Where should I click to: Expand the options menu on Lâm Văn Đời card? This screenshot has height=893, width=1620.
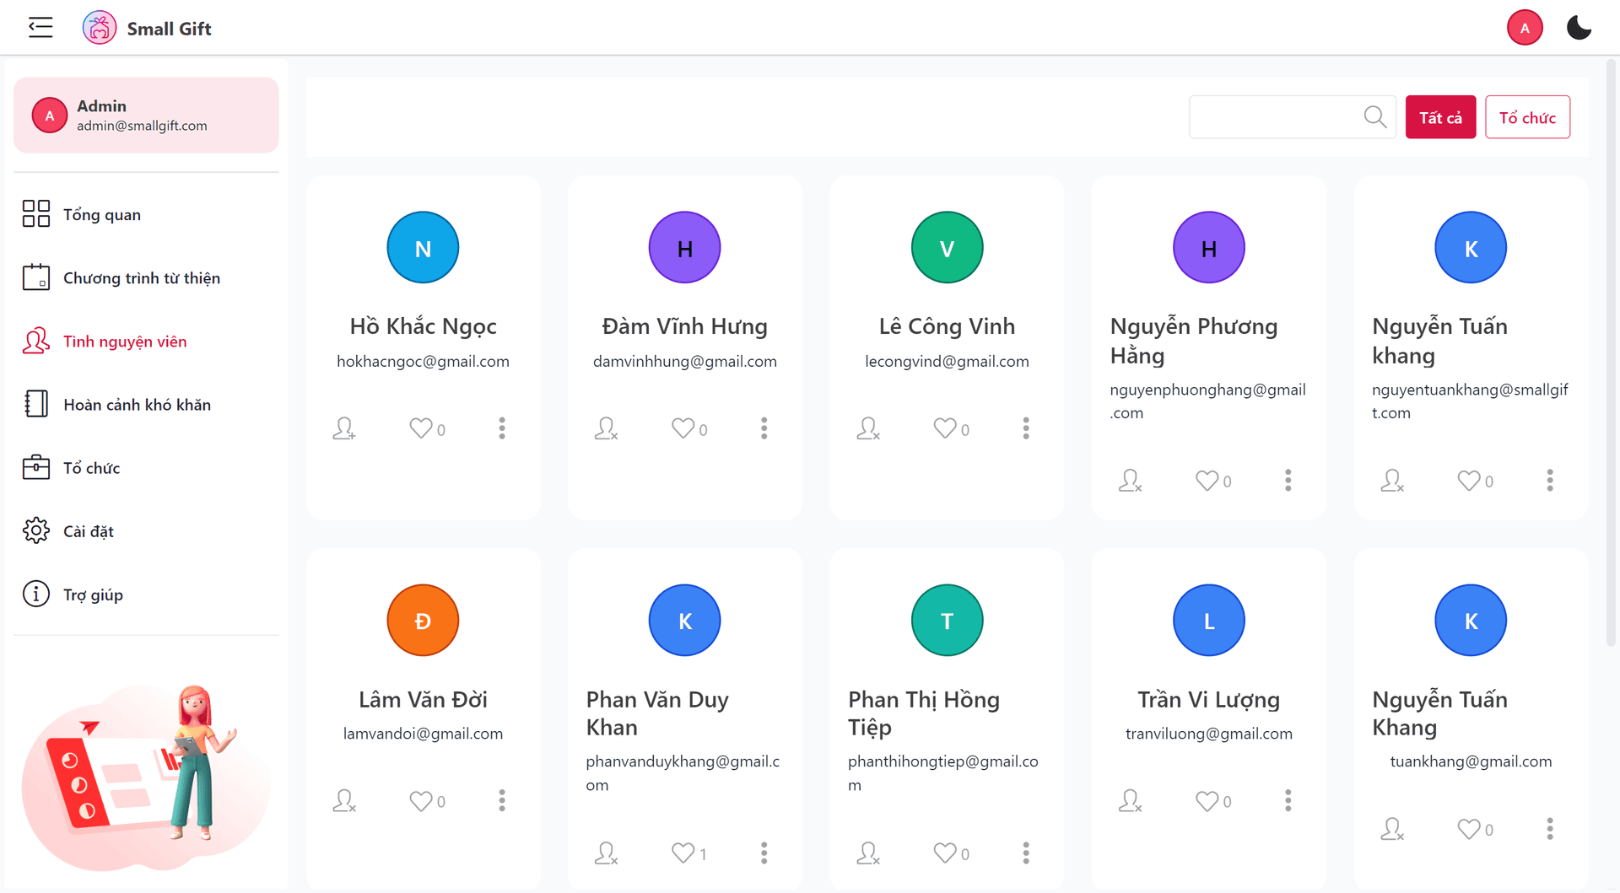point(502,800)
